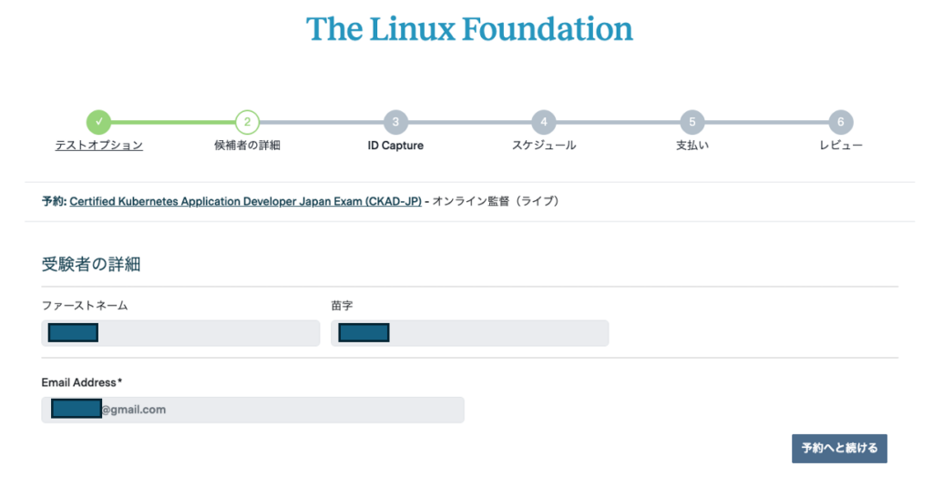933x477 pixels.
Task: Jump to the スケジュール step label
Action: coord(543,146)
